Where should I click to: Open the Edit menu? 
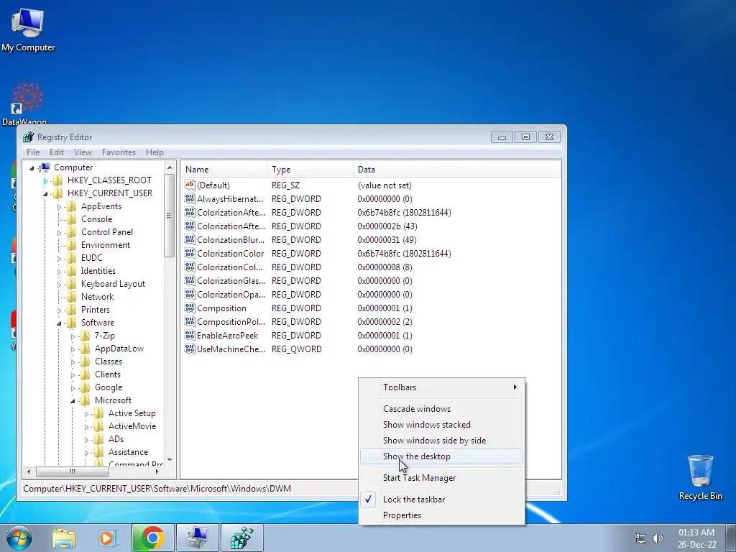click(56, 152)
